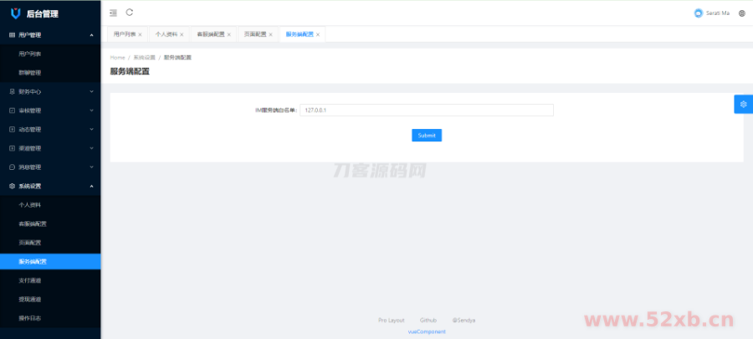Close the 用户列表 tab
This screenshot has width=753, height=339.
140,34
